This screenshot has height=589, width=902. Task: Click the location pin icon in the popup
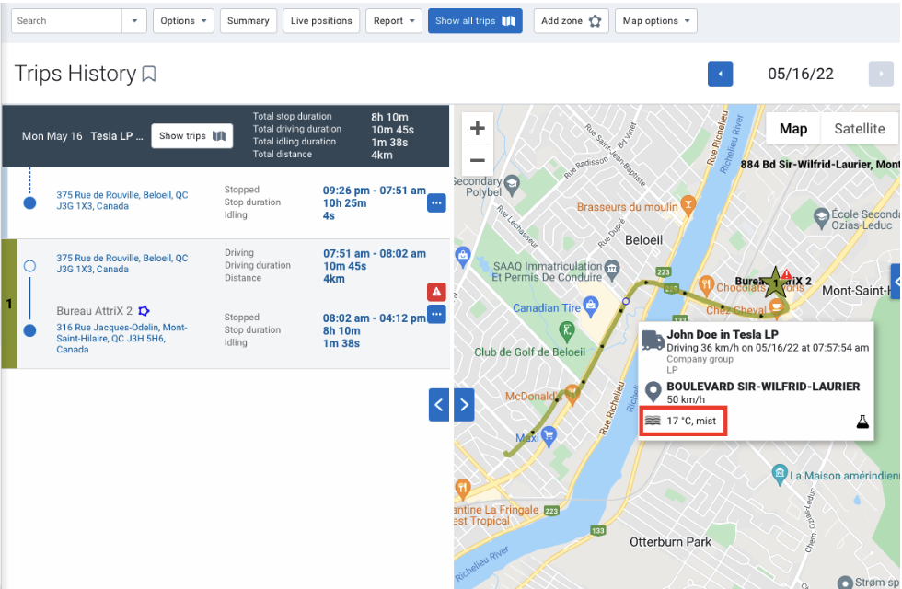[x=653, y=392]
